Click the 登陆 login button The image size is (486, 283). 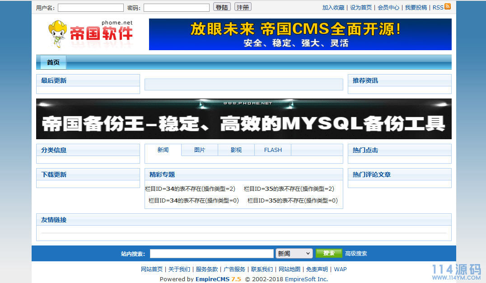point(222,7)
